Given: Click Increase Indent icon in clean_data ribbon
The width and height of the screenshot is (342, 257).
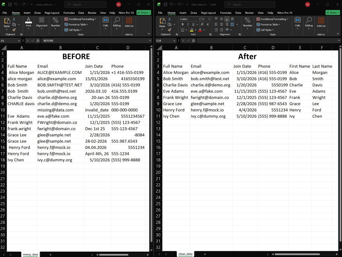Looking at the screenshot, I should point(221,30).
